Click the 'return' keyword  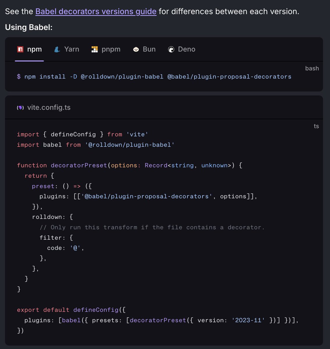36,176
